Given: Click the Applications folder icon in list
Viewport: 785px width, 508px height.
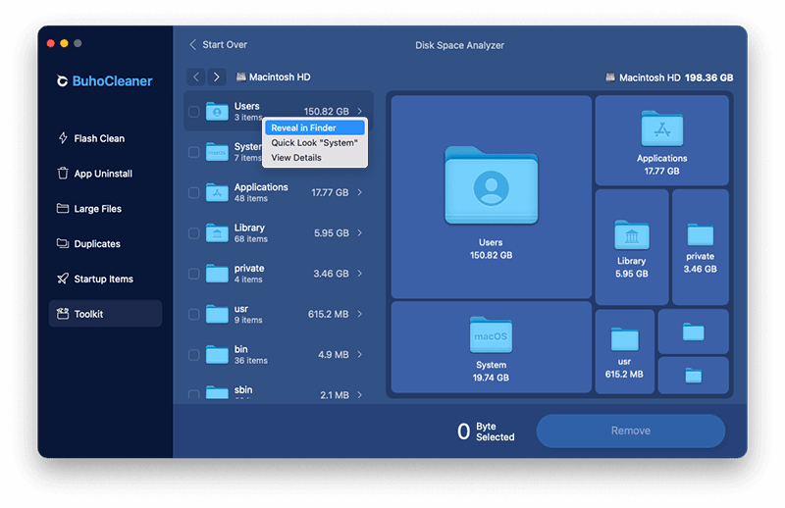Looking at the screenshot, I should pos(217,192).
